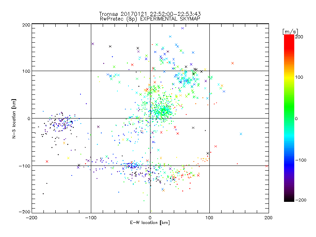Click the colorbar tick label '-100'
Image resolution: width=316 pixels, height=237 pixels.
point(301,160)
